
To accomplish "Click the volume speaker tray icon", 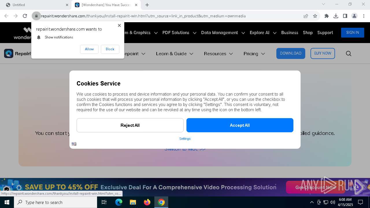I will pos(333,202).
